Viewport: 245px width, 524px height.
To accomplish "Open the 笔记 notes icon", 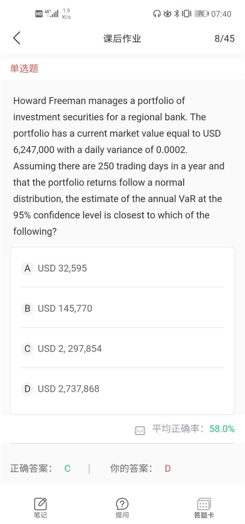I will (40, 504).
